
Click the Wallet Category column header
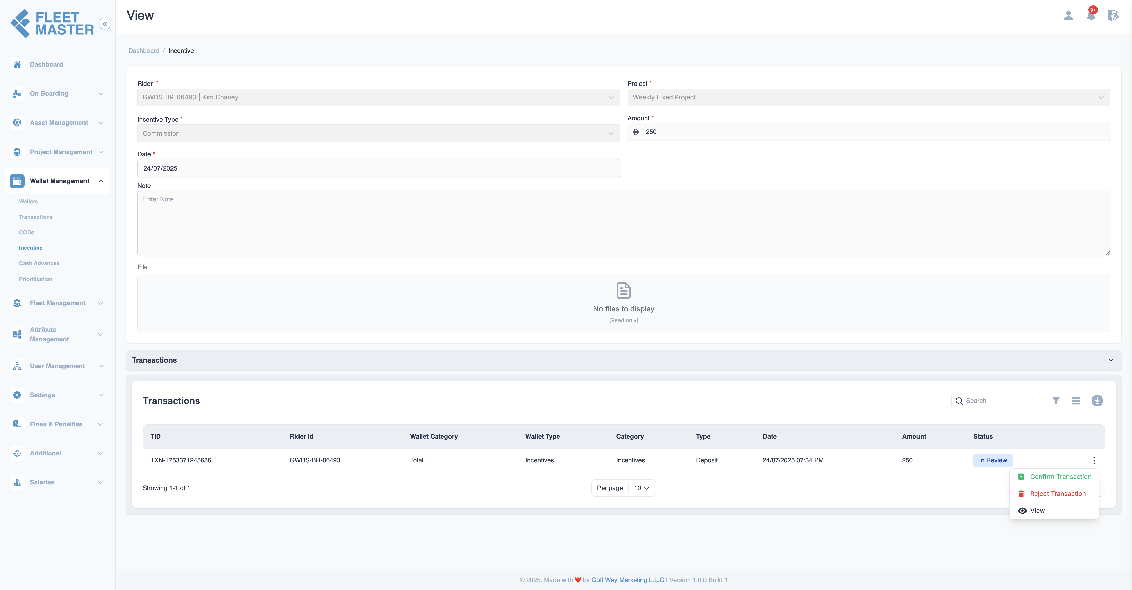[434, 437]
